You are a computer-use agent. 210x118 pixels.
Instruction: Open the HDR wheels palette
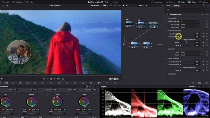pos(13,83)
